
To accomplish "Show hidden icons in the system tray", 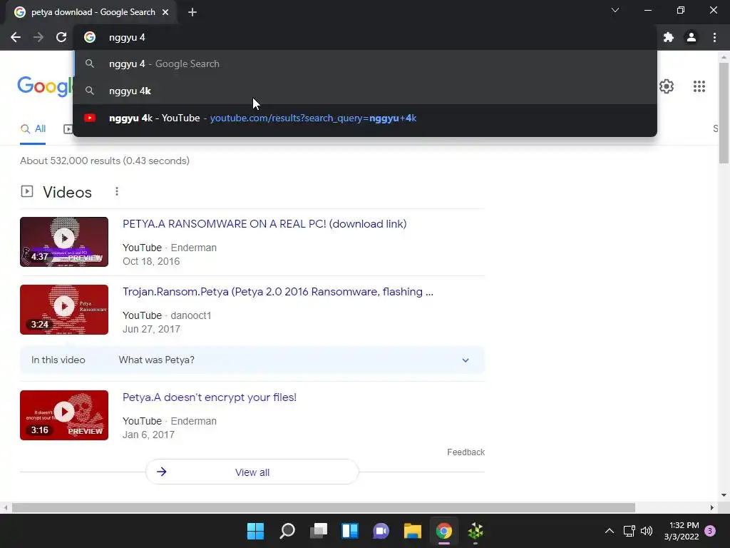I will 609,531.
